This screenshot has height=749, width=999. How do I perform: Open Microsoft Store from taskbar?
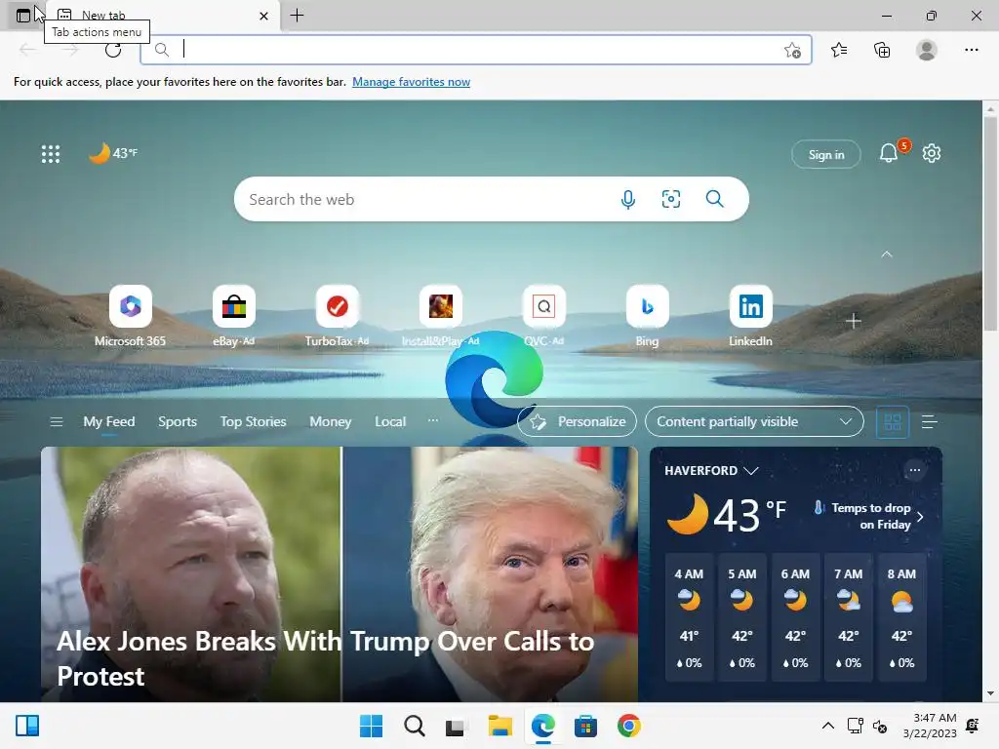(585, 726)
